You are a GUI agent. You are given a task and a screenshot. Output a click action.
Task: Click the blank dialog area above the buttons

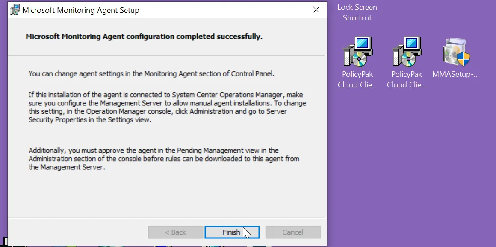click(167, 196)
